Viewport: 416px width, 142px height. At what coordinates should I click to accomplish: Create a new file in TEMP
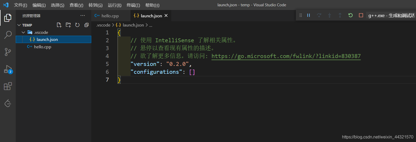click(59, 25)
